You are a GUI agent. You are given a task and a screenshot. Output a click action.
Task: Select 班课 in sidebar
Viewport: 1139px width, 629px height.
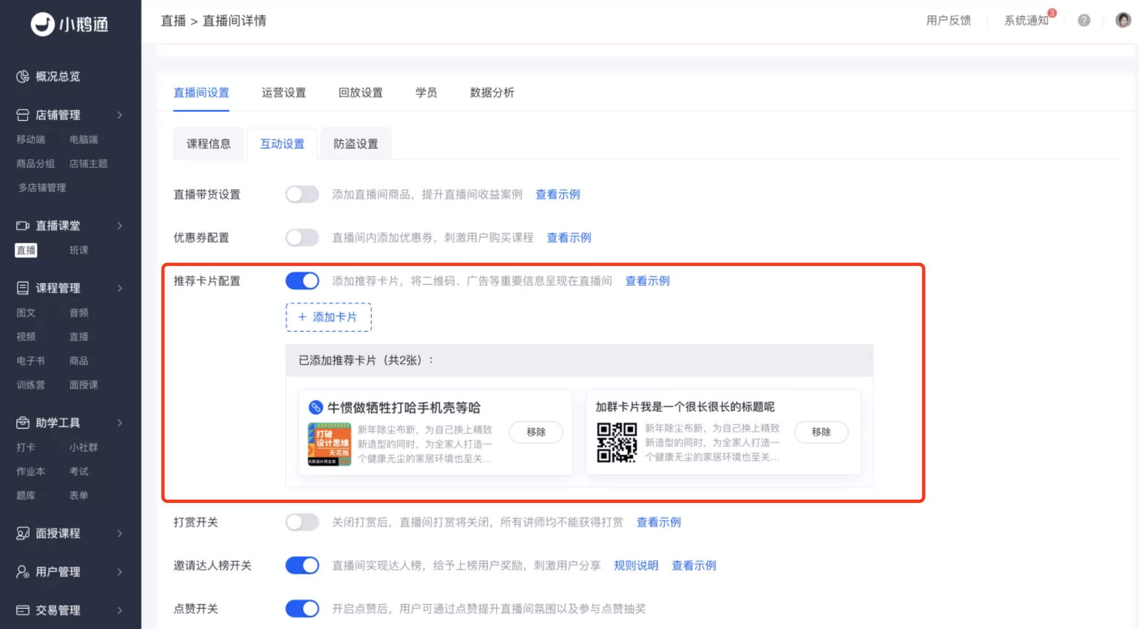click(79, 250)
